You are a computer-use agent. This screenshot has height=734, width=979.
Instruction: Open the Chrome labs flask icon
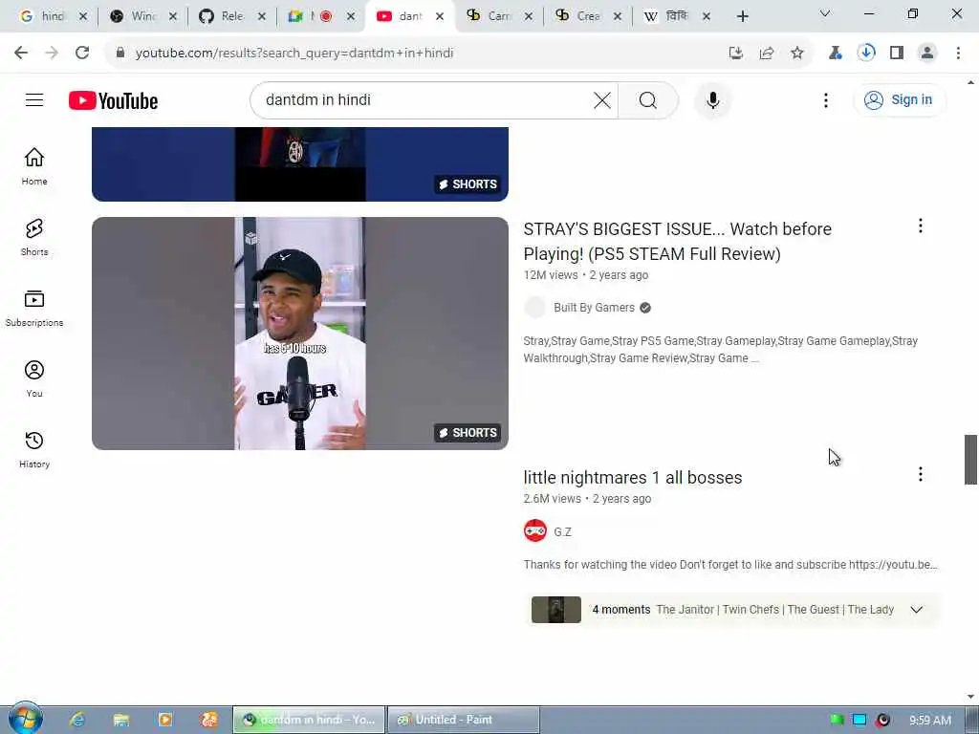(835, 54)
